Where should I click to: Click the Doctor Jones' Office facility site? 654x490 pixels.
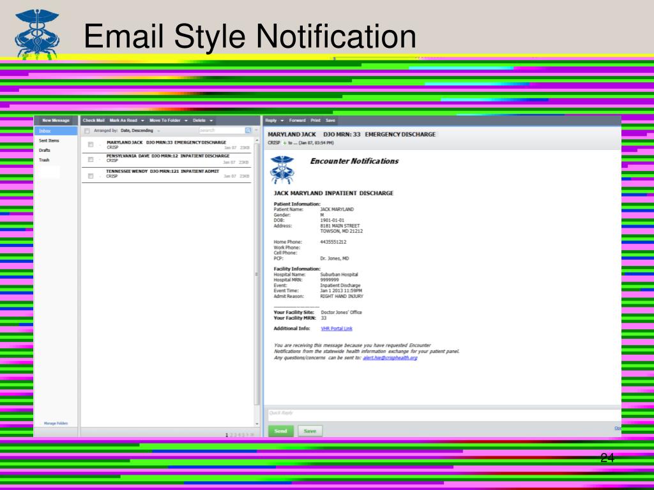341,313
